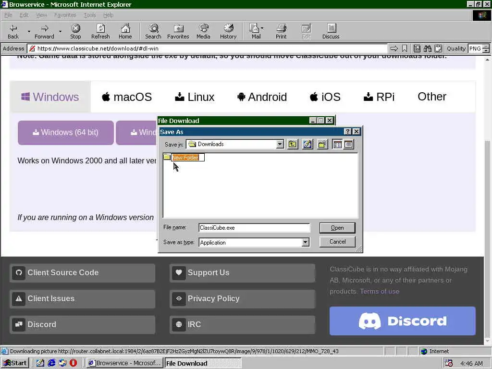Select the RPi platform tab
Viewport: 492px width, 369px height.
click(379, 97)
